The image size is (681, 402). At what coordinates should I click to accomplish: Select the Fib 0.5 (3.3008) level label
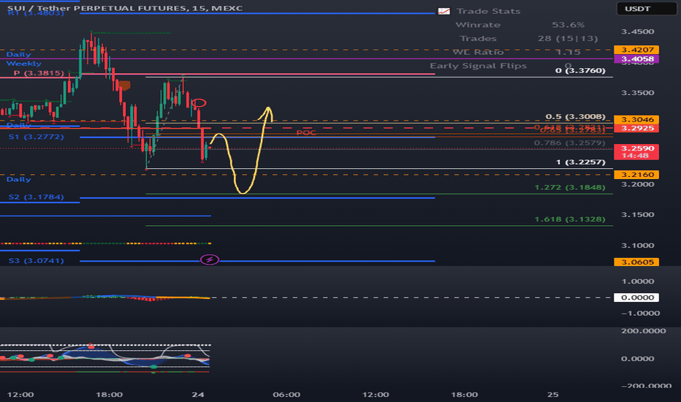coord(575,116)
